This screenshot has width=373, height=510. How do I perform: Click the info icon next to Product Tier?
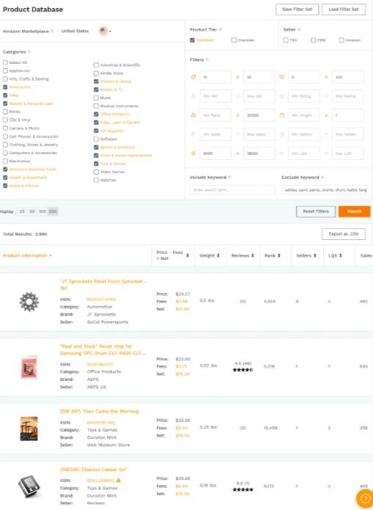pos(220,29)
